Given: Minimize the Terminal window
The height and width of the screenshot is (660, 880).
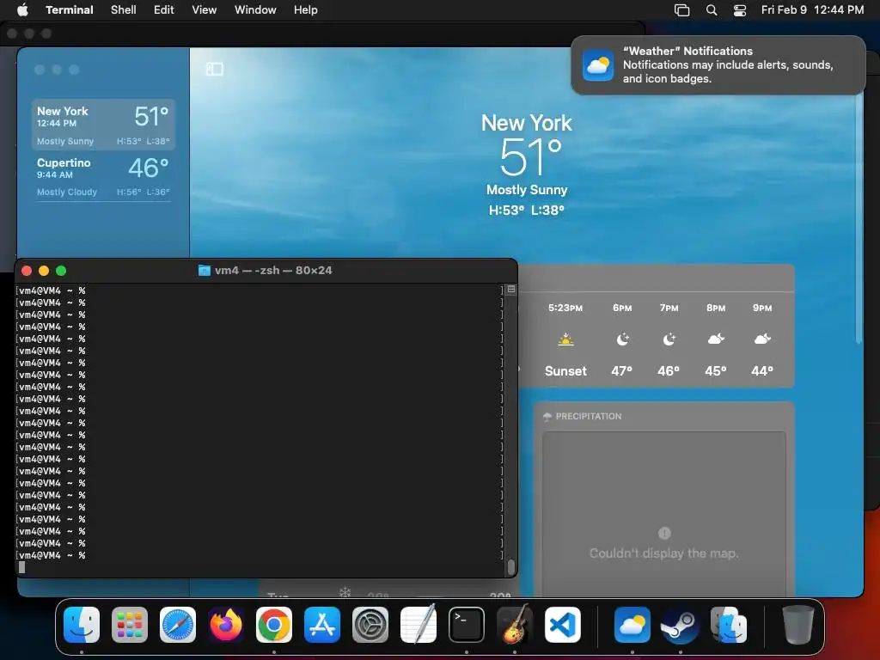Looking at the screenshot, I should 44,271.
